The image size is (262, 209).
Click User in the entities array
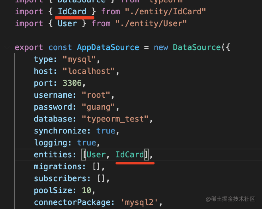coord(96,155)
